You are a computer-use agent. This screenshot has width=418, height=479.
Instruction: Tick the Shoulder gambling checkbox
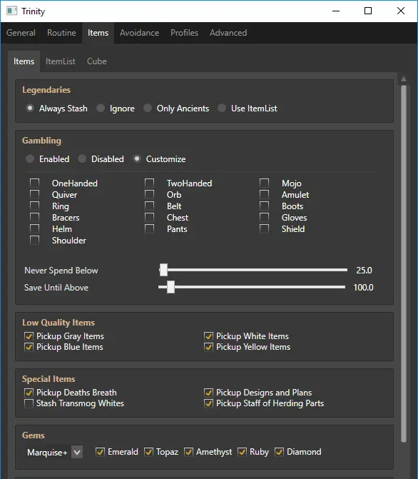[x=34, y=240]
